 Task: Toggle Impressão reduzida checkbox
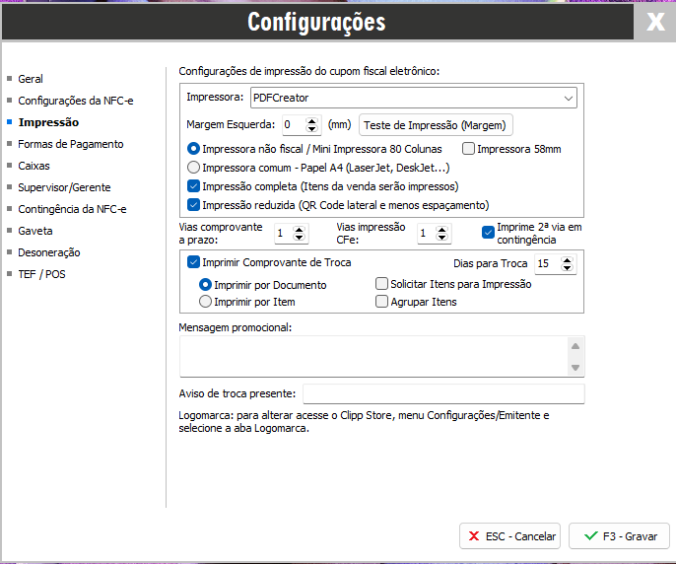point(193,205)
